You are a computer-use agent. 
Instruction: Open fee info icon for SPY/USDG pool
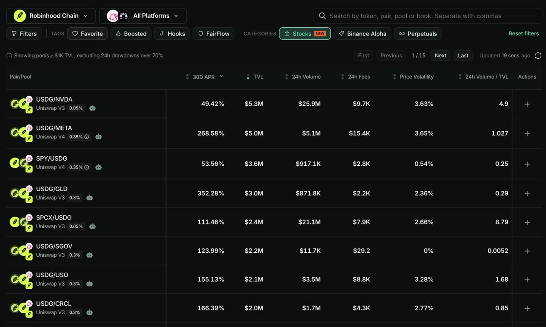[x=86, y=167]
